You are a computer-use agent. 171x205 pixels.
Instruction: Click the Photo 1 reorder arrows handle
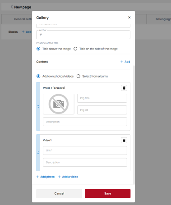click(x=38, y=106)
